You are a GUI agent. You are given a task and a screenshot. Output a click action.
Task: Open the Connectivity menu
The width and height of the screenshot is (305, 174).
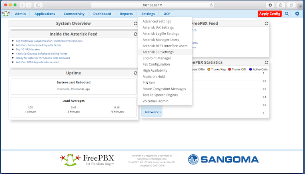tap(74, 14)
